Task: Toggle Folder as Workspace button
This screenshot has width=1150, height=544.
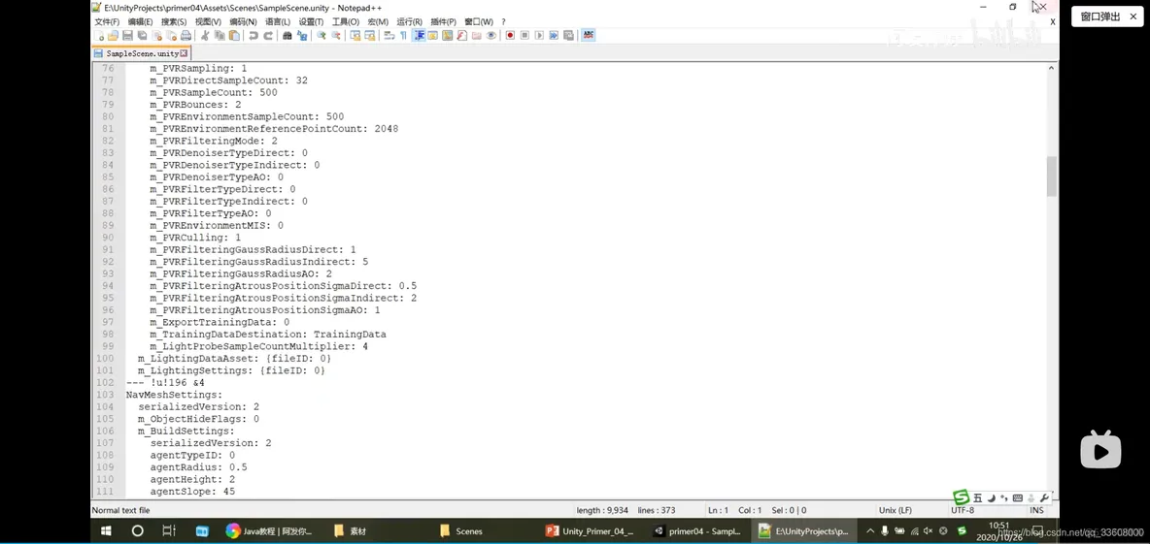Action: click(476, 35)
